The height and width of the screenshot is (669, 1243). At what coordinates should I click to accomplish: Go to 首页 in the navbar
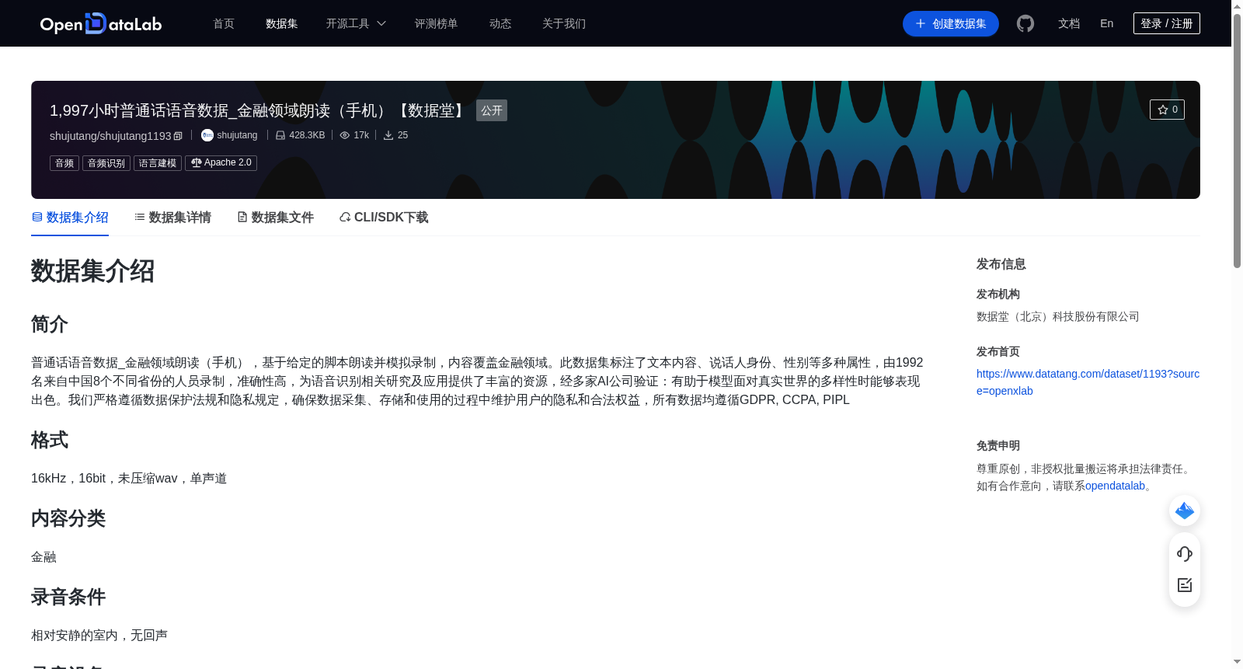click(x=224, y=24)
